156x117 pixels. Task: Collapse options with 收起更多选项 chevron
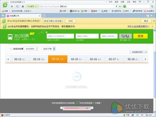click(146, 52)
